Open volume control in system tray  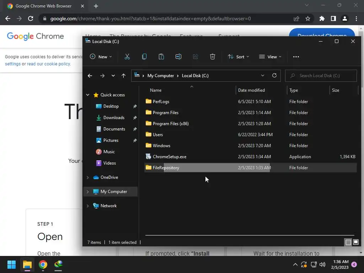[x=322, y=264]
